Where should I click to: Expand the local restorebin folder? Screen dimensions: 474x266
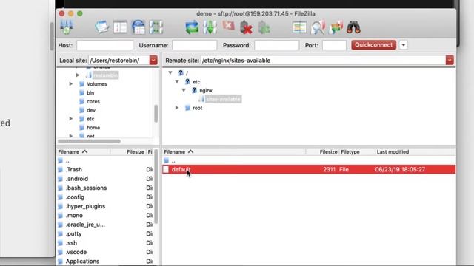click(78, 75)
